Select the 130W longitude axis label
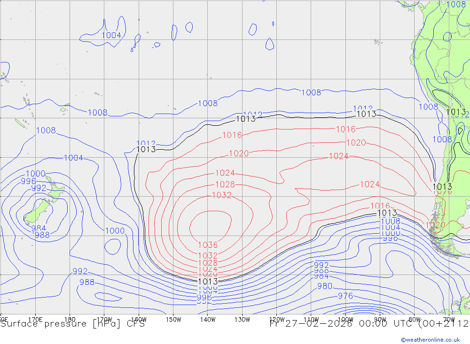 242,320
